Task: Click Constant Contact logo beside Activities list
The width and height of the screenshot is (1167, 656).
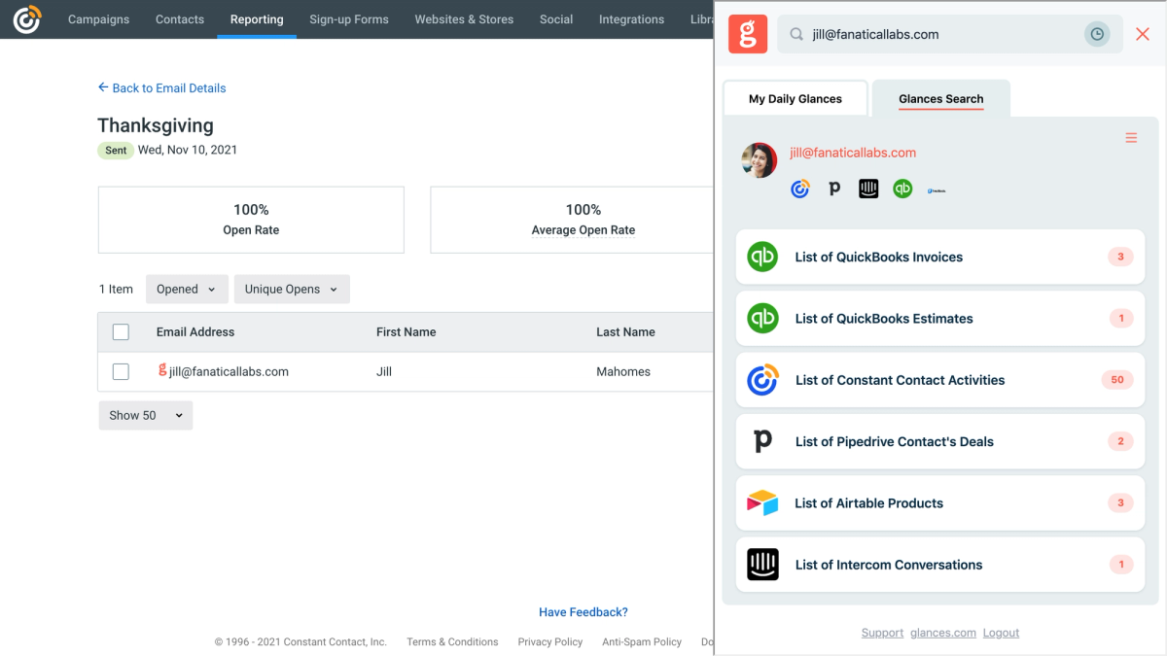Action: [x=762, y=380]
